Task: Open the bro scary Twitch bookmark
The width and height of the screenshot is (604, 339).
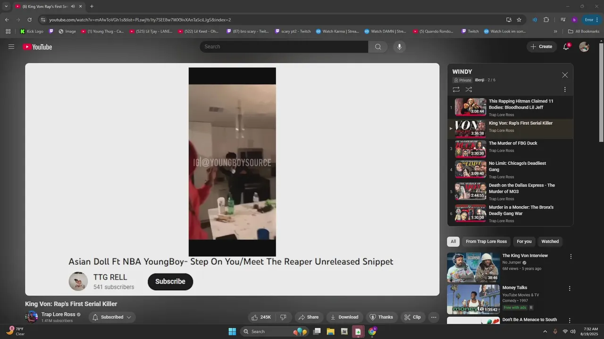Action: click(x=248, y=31)
